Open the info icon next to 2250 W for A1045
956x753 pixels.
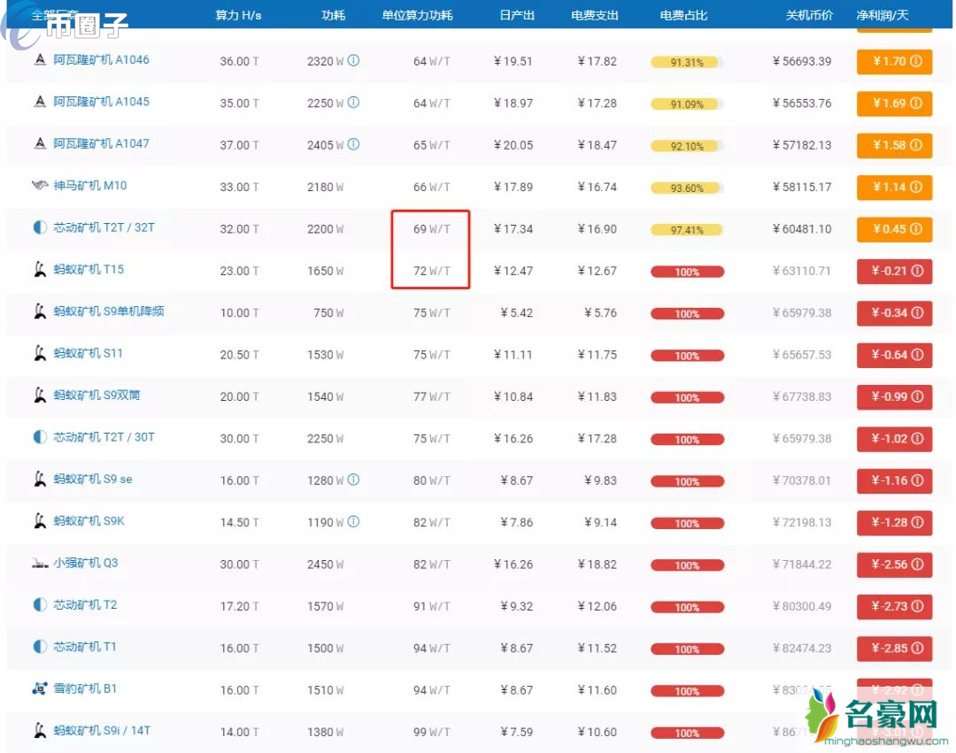(353, 103)
